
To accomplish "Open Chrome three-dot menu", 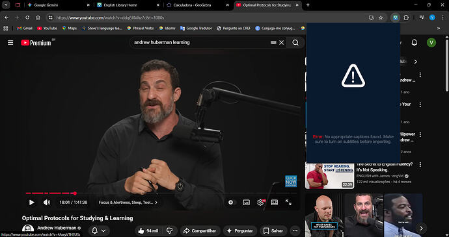I will (443, 18).
